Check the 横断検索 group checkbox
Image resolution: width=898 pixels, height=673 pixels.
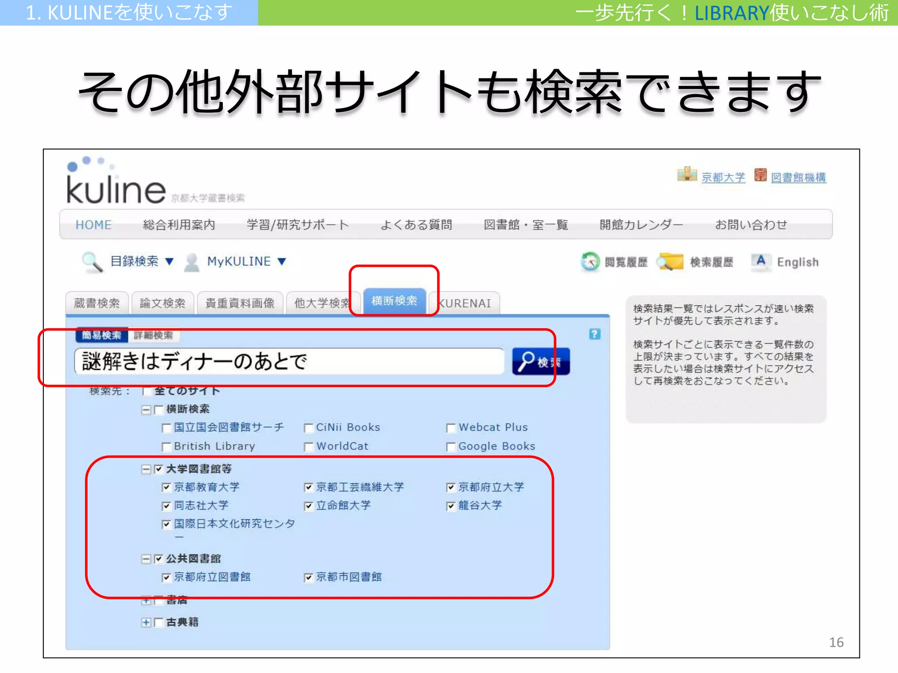coord(159,410)
